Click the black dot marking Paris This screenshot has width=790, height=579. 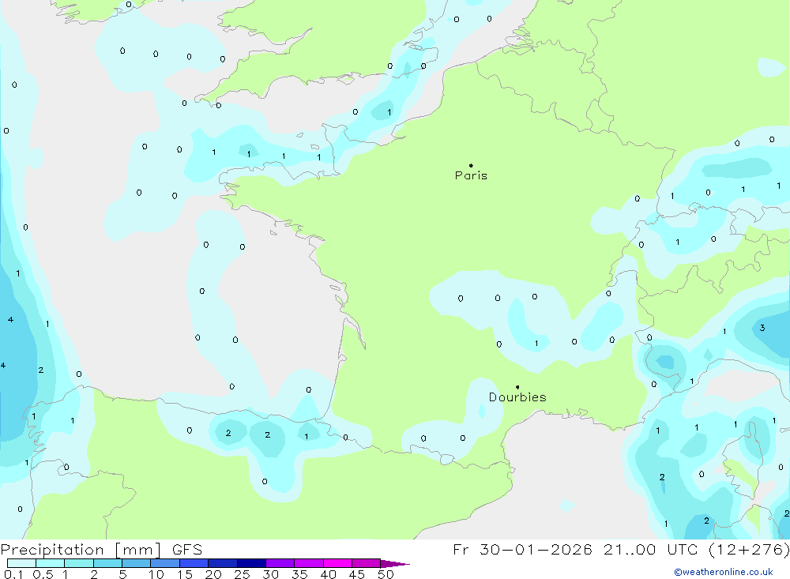pos(471,165)
